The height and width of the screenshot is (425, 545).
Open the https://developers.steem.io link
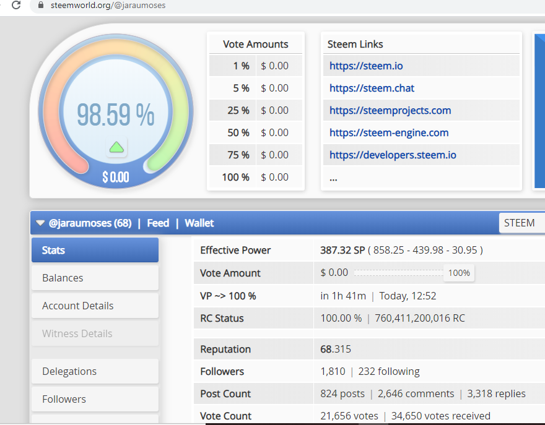(x=393, y=155)
